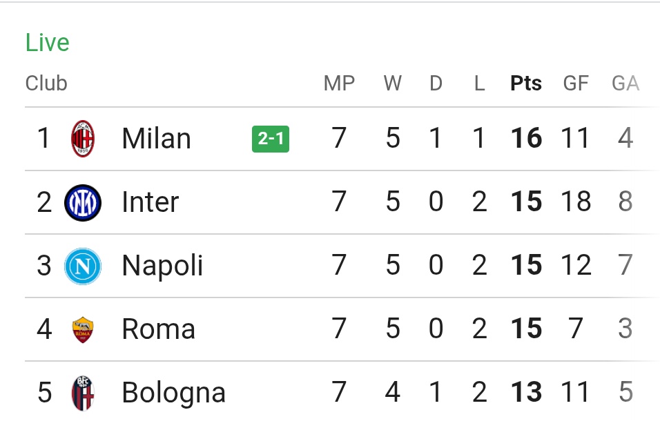The width and height of the screenshot is (660, 439).
Task: Open the Inter club crest
Action: pos(83,202)
